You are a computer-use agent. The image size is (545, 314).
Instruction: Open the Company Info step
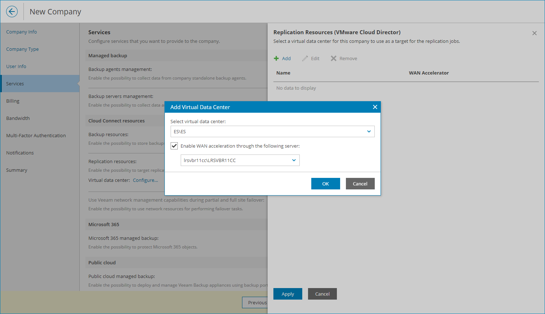21,32
